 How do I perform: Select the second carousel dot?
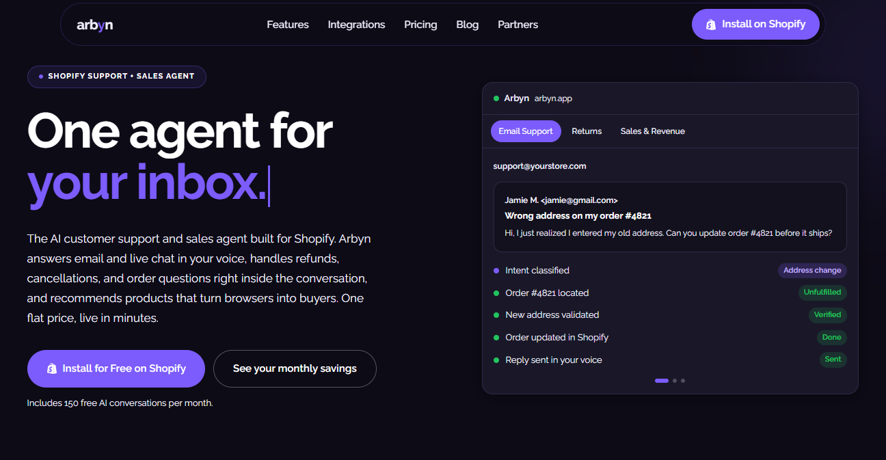[675, 381]
